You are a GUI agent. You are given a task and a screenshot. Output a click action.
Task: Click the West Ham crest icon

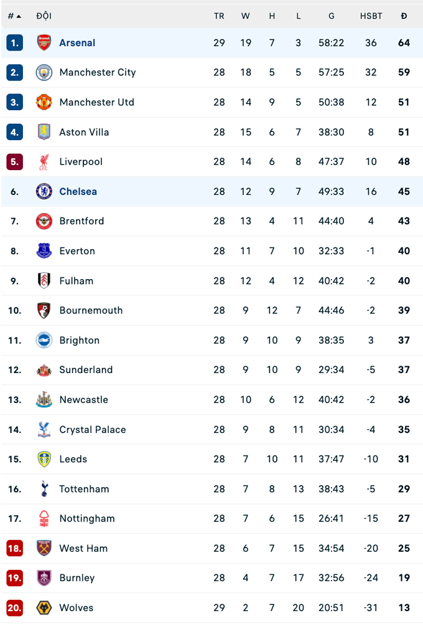point(44,548)
